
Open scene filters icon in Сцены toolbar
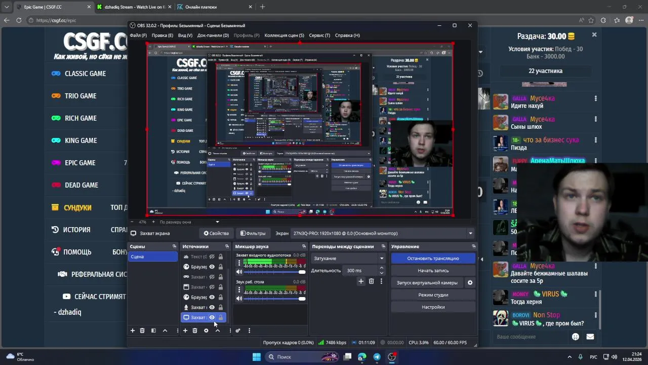[153, 331]
